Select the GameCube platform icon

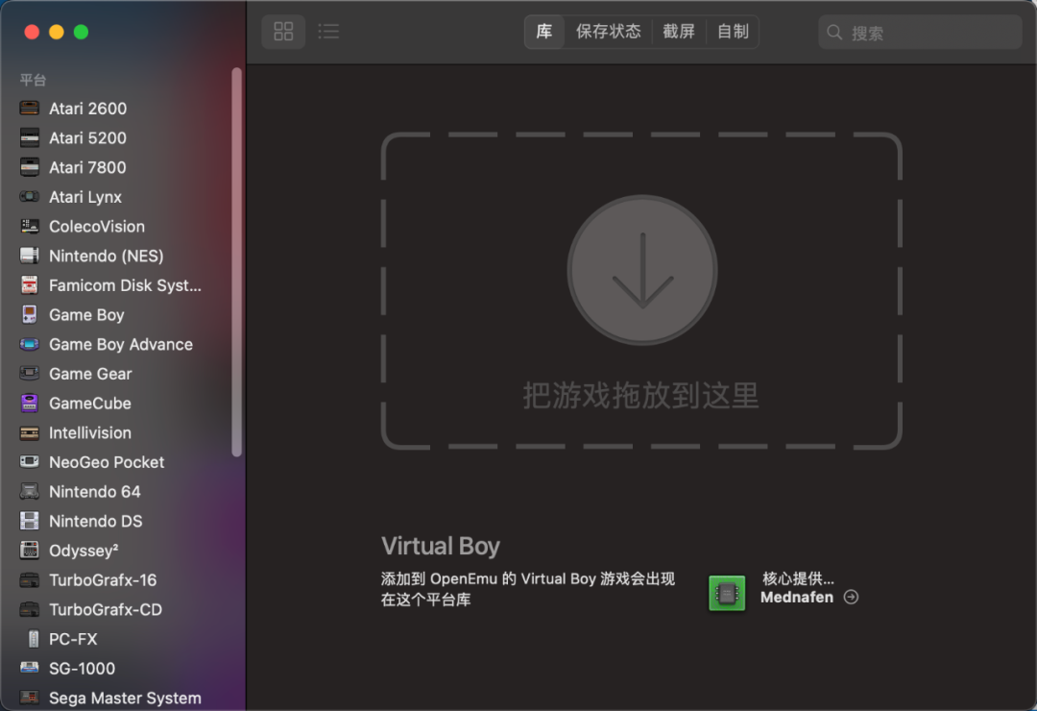point(29,404)
